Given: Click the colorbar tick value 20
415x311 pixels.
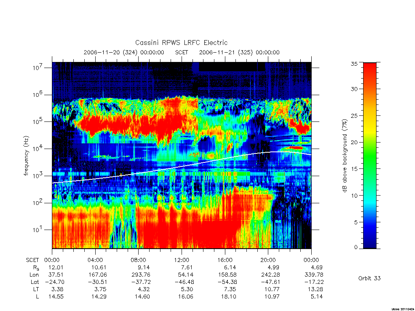Looking at the screenshot, I should point(354,142).
